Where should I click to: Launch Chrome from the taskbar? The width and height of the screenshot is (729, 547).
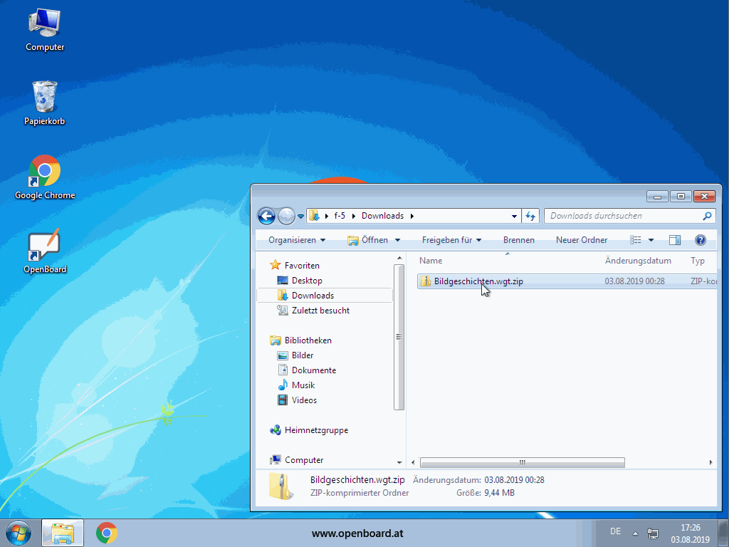[x=107, y=533]
